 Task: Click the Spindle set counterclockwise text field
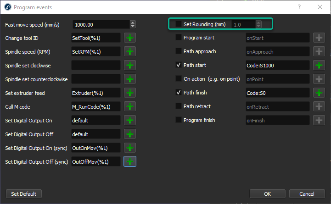pos(96,79)
